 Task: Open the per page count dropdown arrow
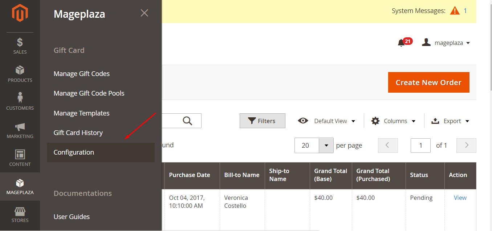tap(326, 146)
